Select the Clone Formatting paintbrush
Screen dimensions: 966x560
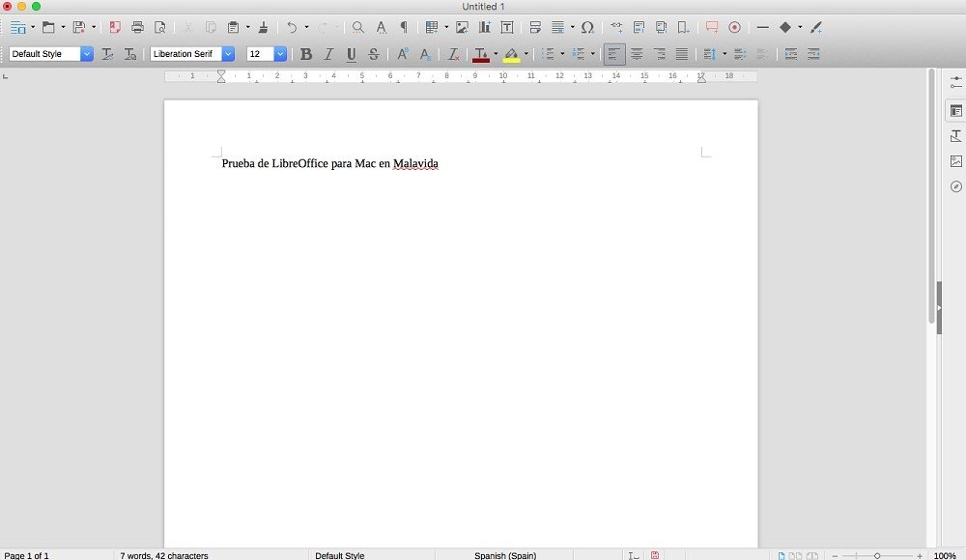pos(263,27)
